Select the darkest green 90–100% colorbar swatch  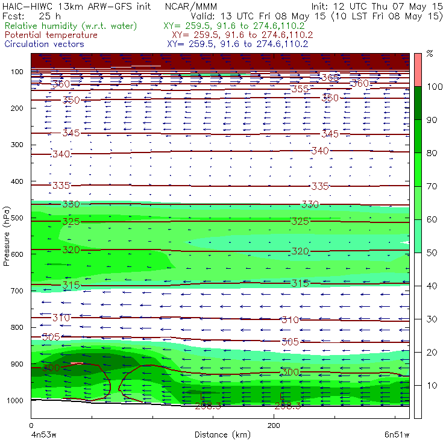(x=418, y=103)
